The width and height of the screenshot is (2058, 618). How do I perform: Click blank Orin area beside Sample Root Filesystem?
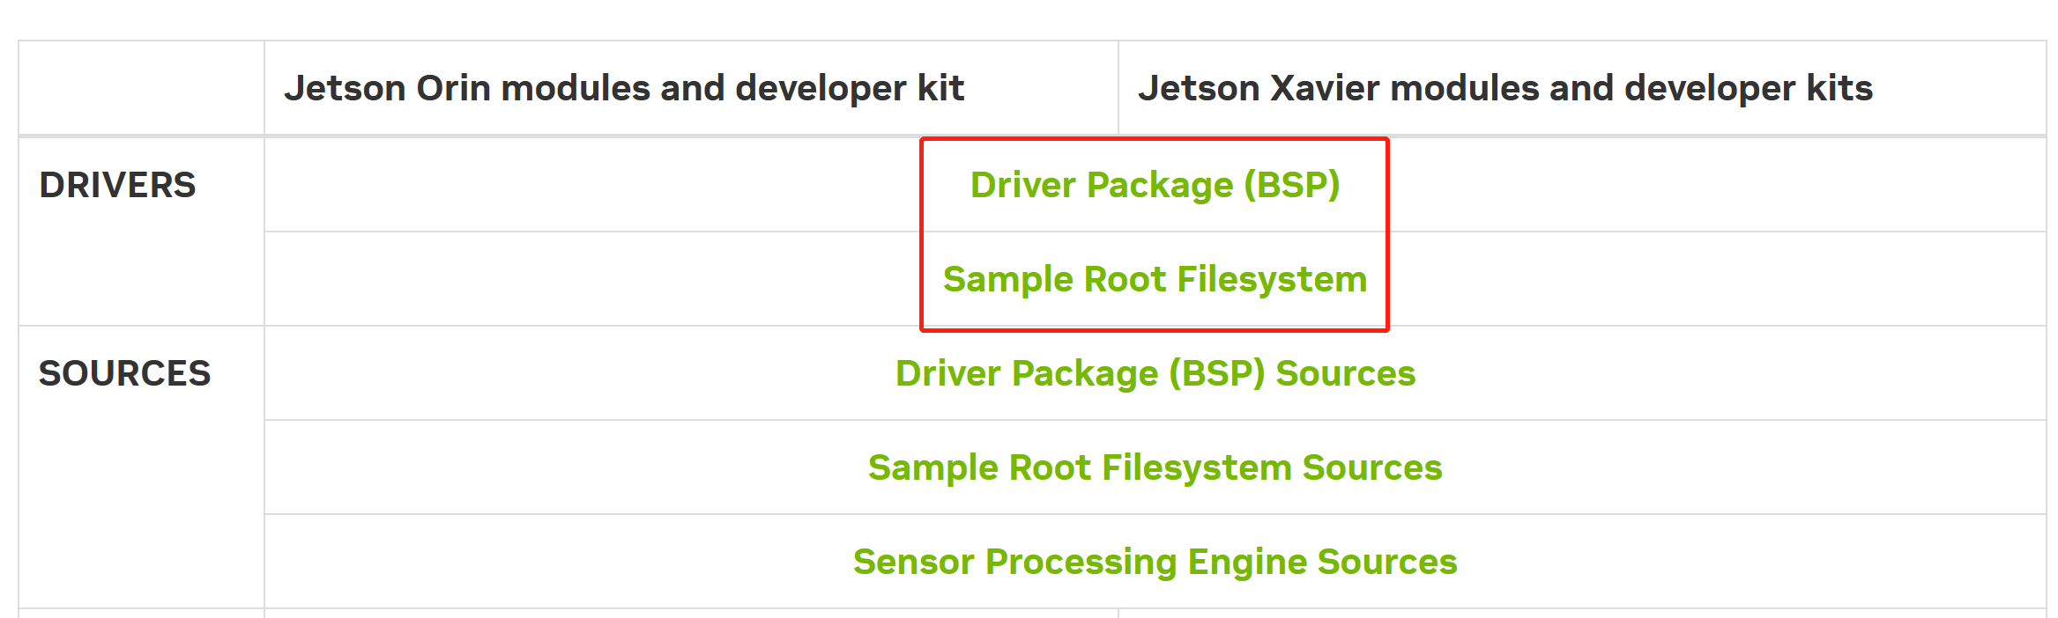coord(592,279)
